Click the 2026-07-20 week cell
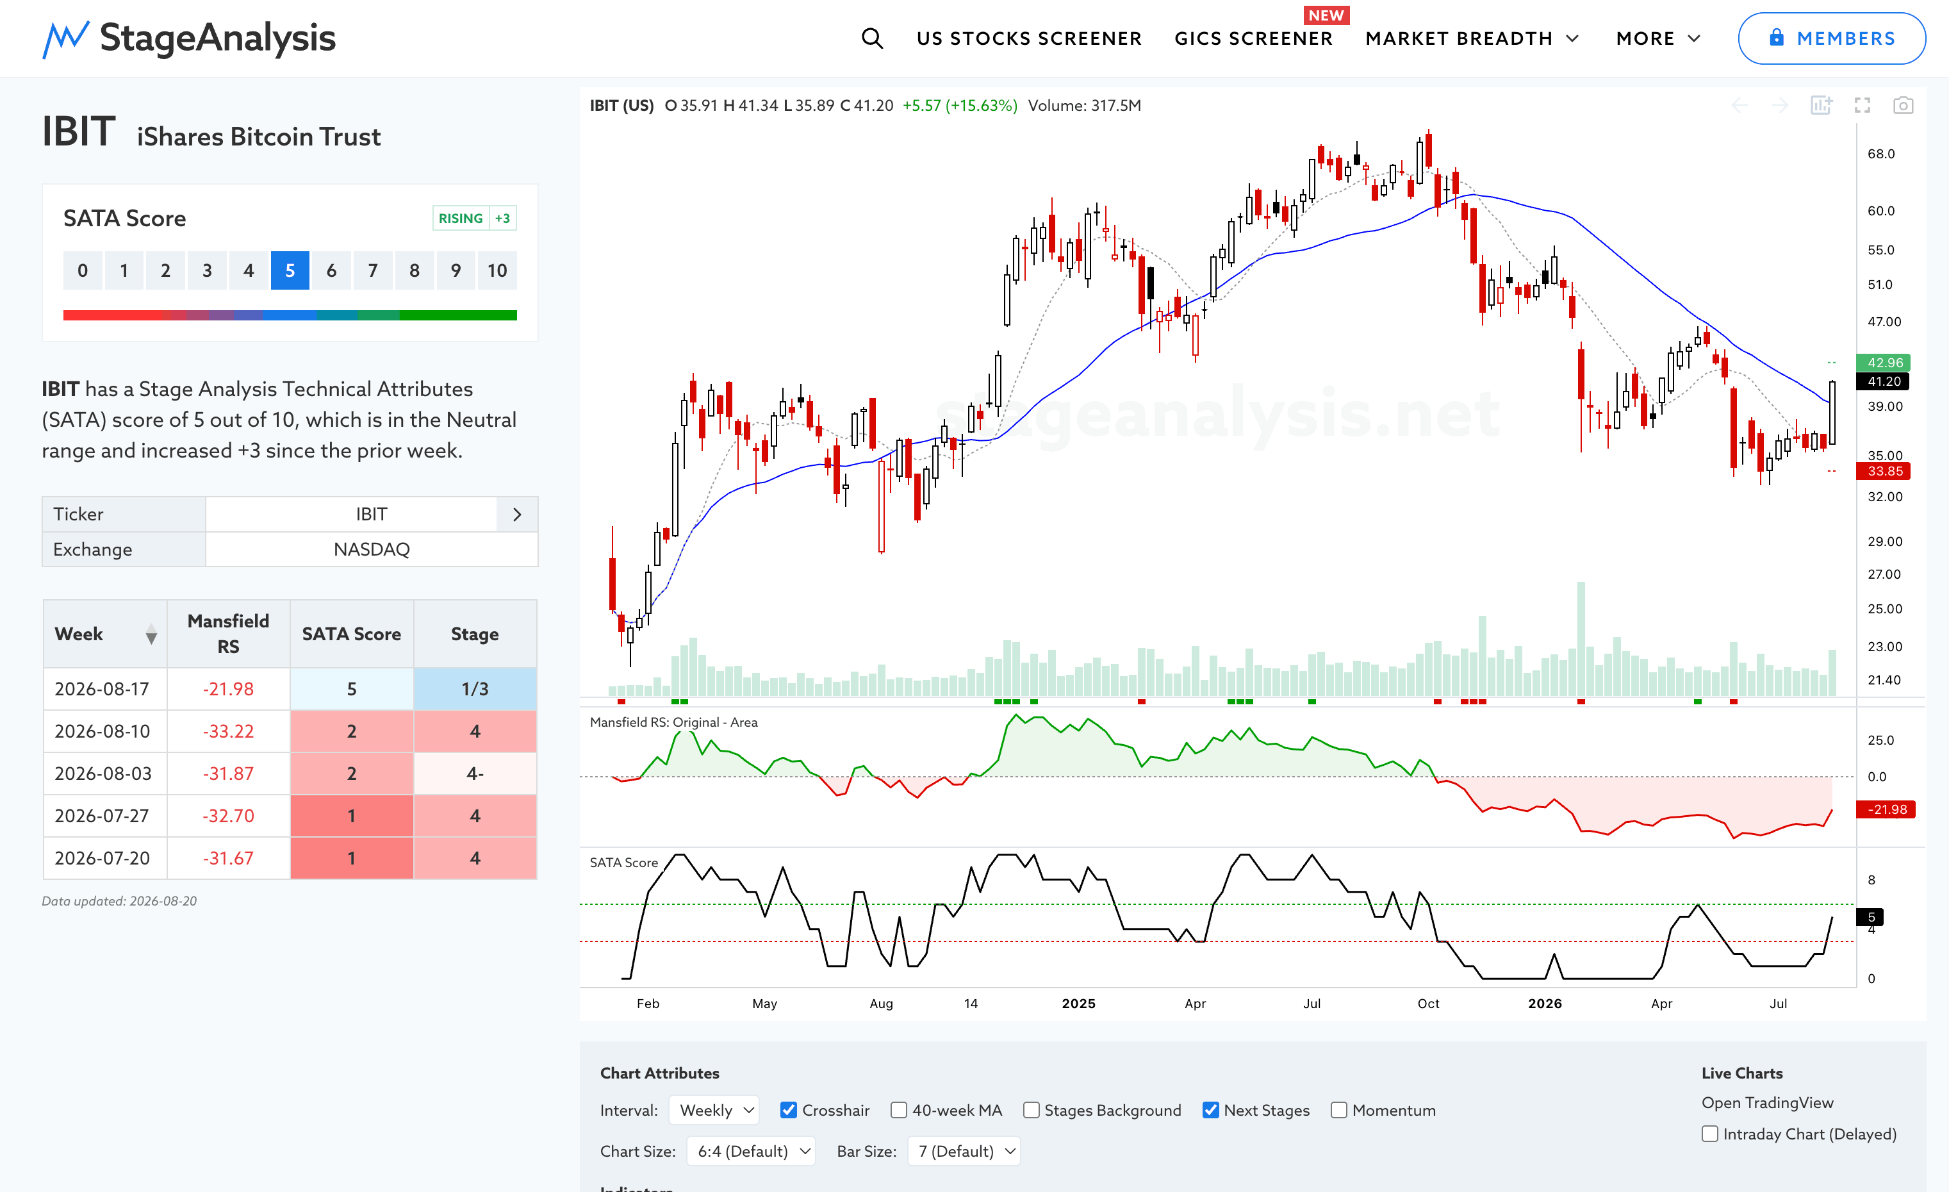Viewport: 1949px width, 1192px height. click(x=105, y=858)
